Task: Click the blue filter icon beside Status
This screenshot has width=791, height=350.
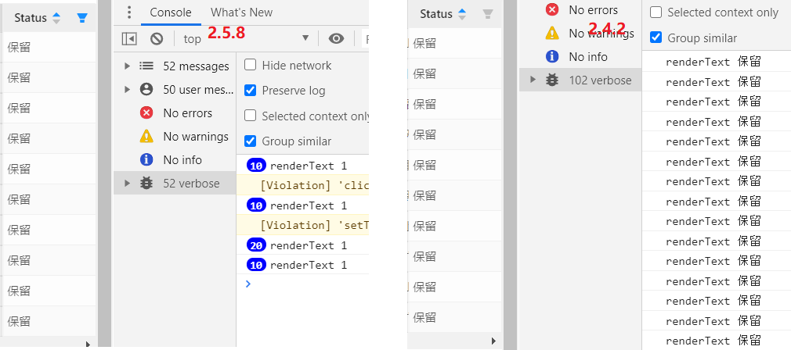Action: tap(82, 18)
